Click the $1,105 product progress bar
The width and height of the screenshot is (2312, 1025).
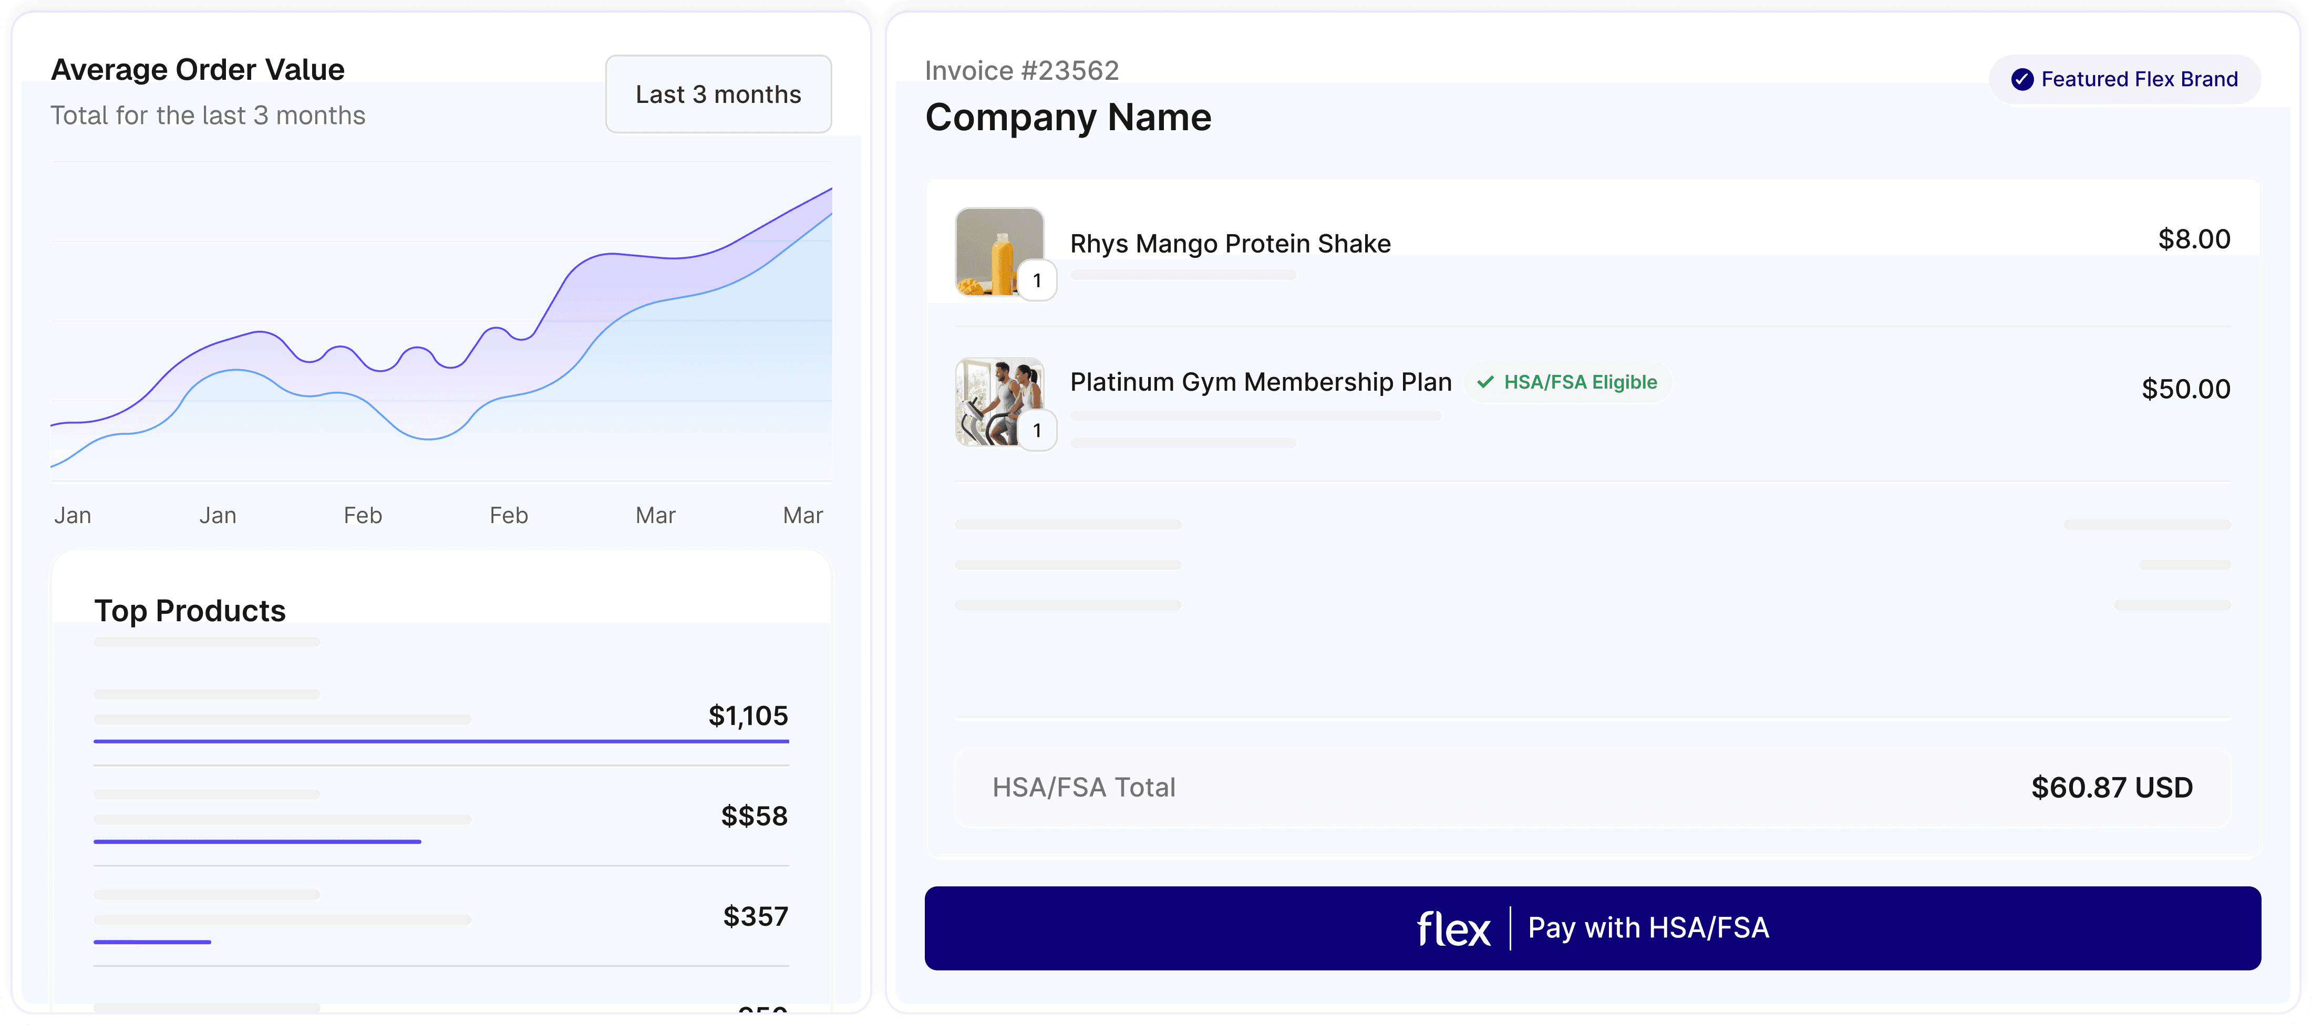(441, 741)
